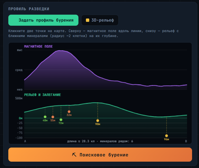
Task: Click the Задать профиль бурения button
Action: coord(43,20)
